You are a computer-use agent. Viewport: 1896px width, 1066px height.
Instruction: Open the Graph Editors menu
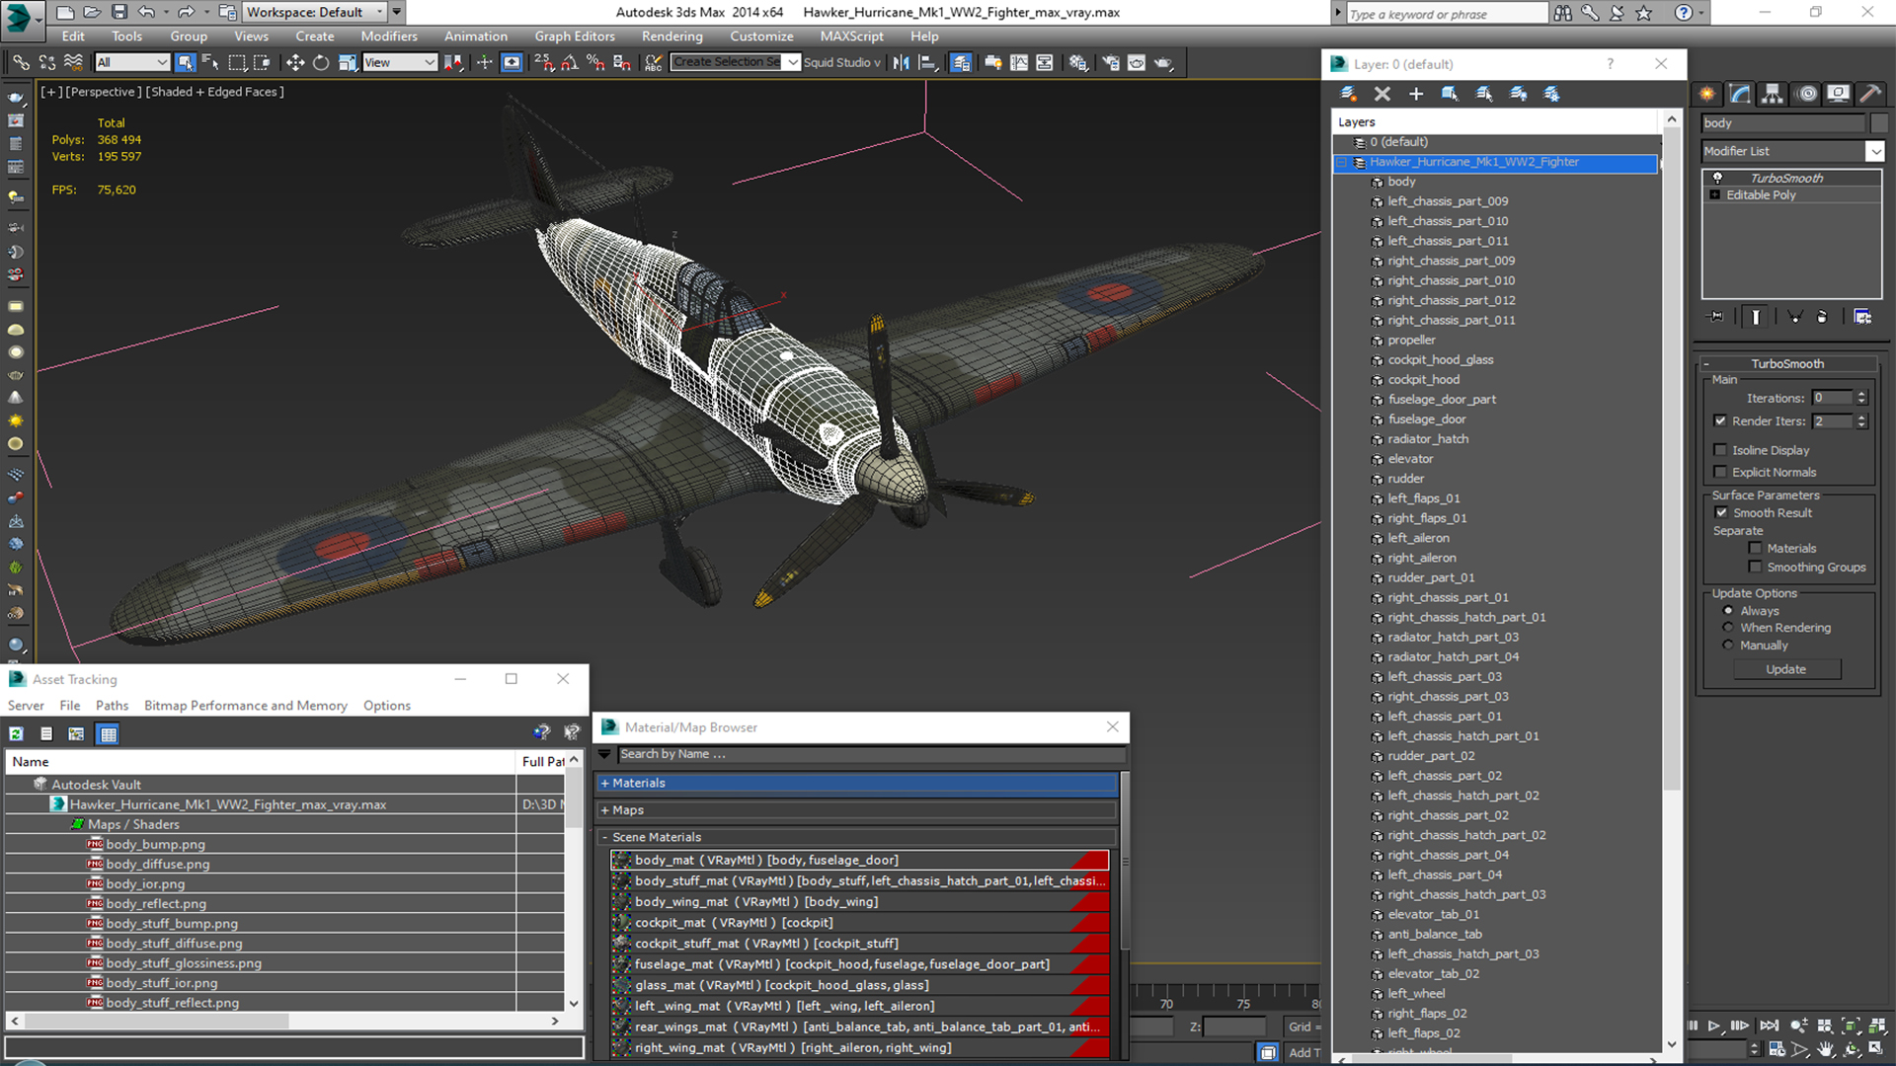pyautogui.click(x=575, y=37)
